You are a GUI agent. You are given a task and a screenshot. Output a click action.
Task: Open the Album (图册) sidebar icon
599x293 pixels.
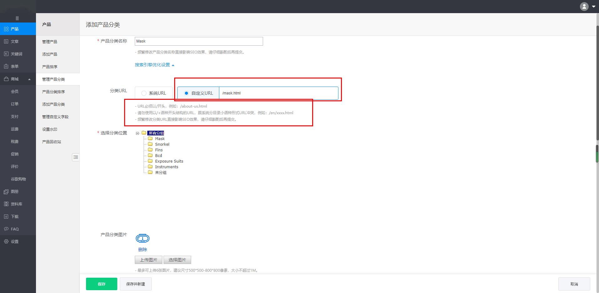point(6,192)
